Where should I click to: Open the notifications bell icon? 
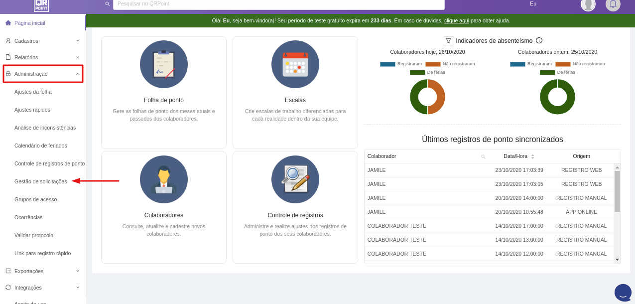pyautogui.click(x=613, y=4)
